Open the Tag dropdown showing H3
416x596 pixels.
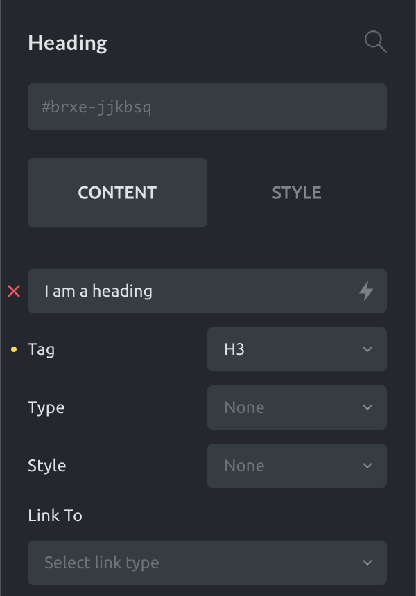click(x=297, y=349)
